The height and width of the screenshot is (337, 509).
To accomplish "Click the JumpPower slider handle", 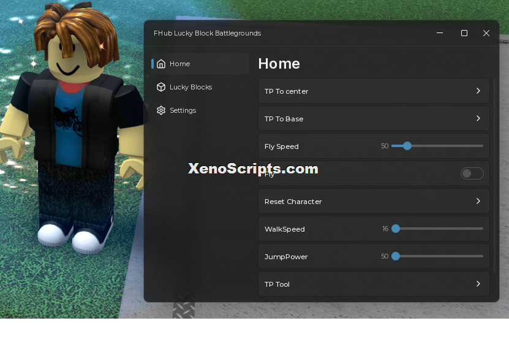I will click(x=396, y=256).
